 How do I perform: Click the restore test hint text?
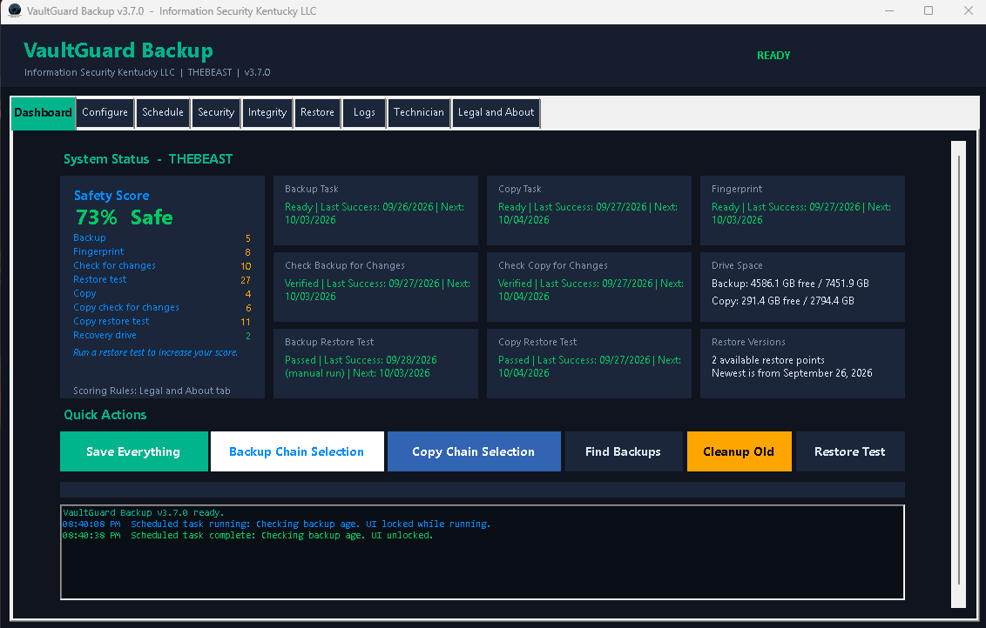pyautogui.click(x=155, y=352)
